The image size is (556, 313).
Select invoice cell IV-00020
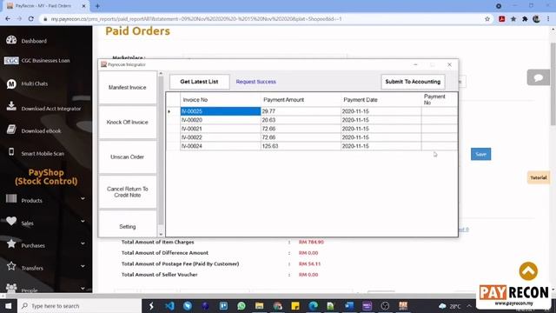coord(221,120)
